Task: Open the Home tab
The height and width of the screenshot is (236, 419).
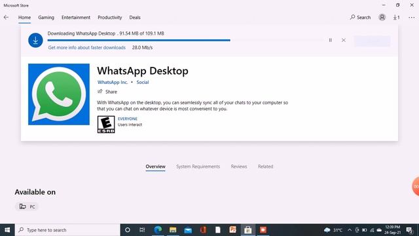Action: pyautogui.click(x=24, y=18)
